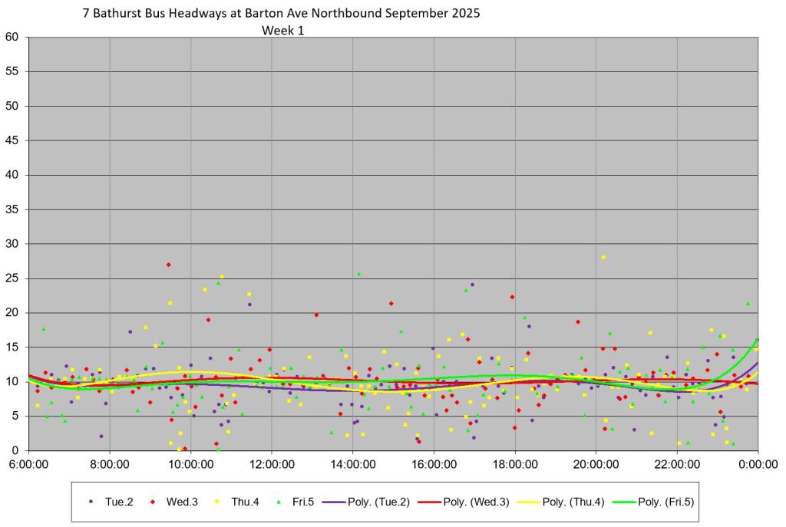
Task: Click the highest yellow point near 28 minutes
Action: coord(603,257)
